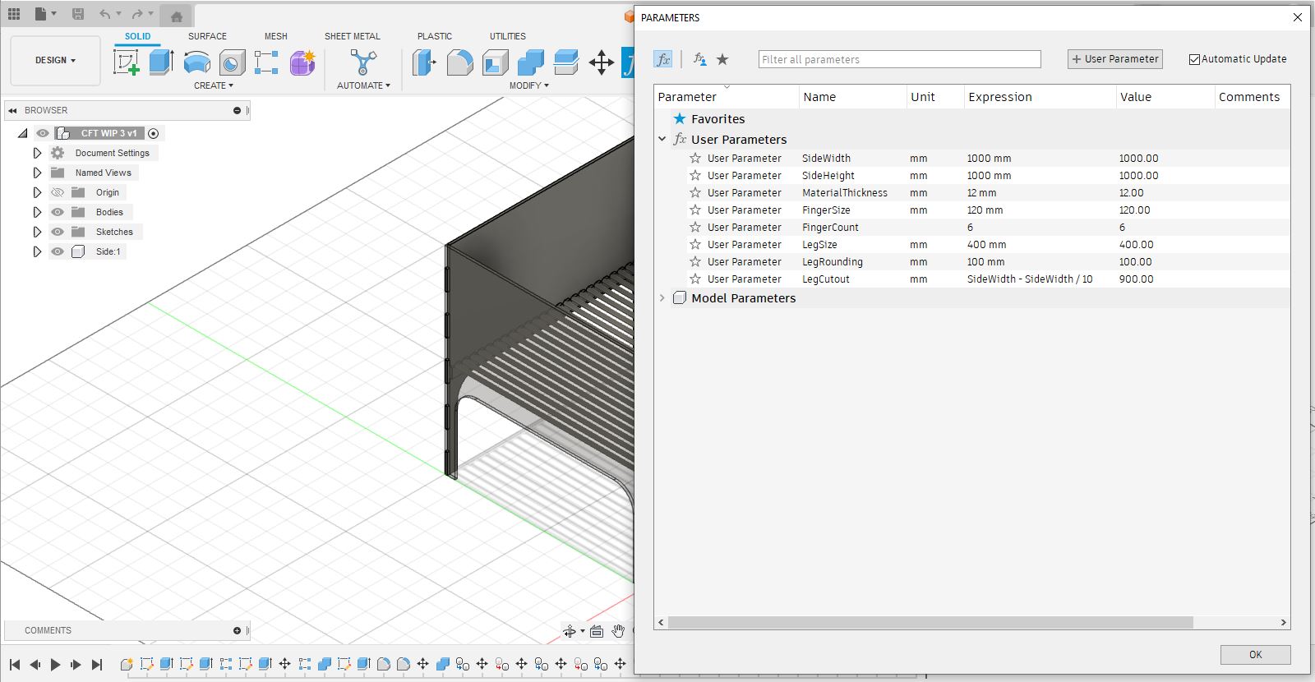Image resolution: width=1315 pixels, height=682 pixels.
Task: Select the Move/Copy tool in Modify
Action: coord(601,62)
